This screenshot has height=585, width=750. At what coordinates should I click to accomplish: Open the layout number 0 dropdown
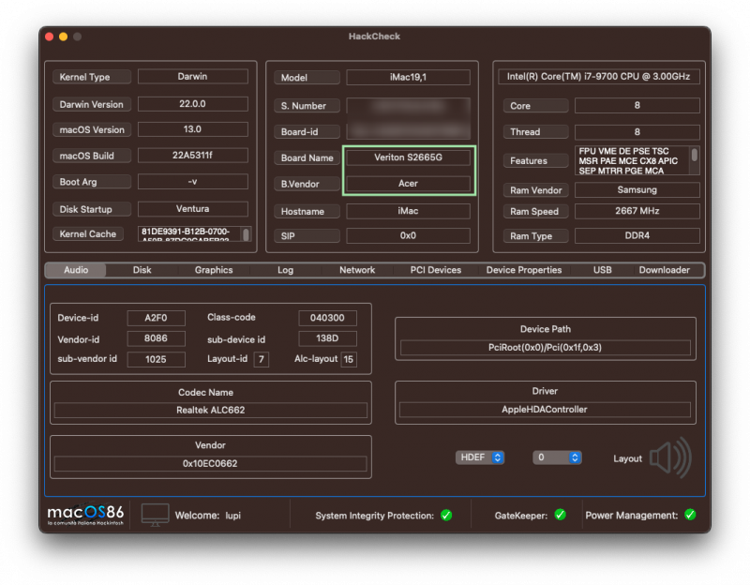pyautogui.click(x=557, y=457)
